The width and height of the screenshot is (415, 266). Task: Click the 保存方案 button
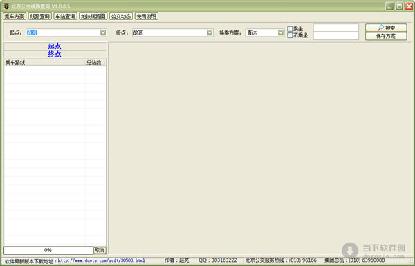386,36
